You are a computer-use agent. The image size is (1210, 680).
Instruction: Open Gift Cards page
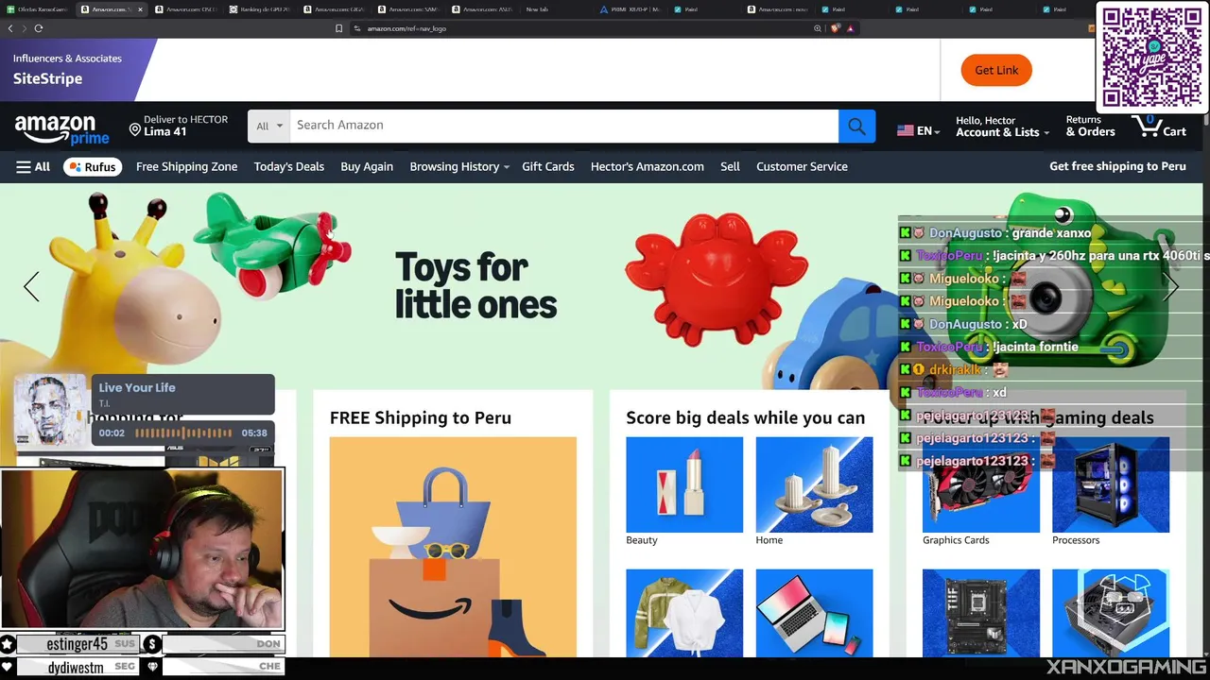[548, 166]
